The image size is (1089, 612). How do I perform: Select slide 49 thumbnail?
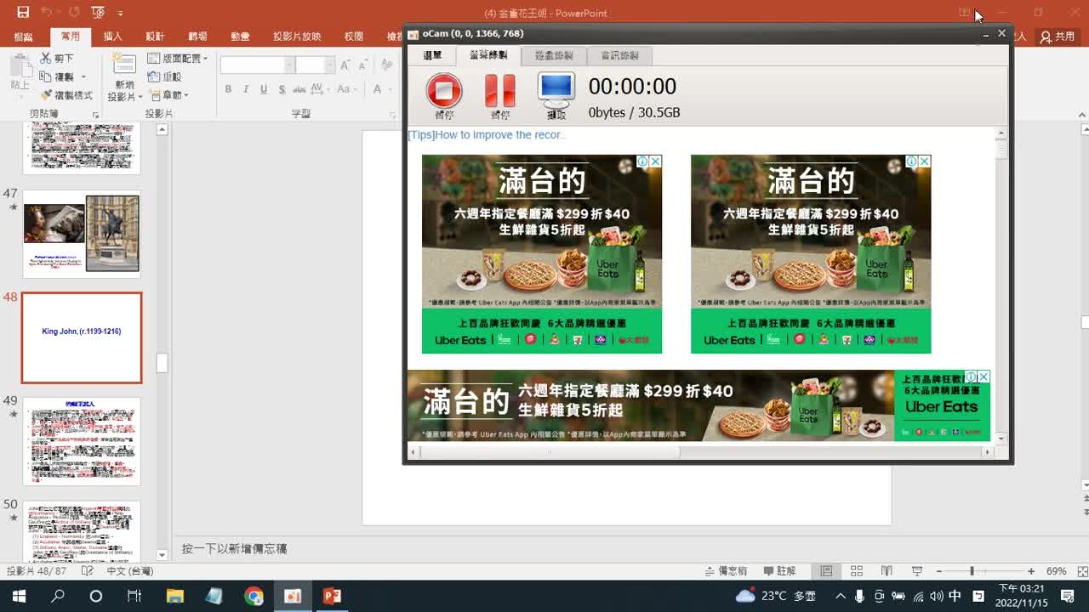pyautogui.click(x=81, y=441)
